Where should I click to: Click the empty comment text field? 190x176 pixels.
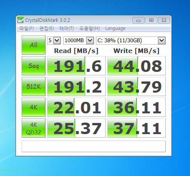(94, 146)
